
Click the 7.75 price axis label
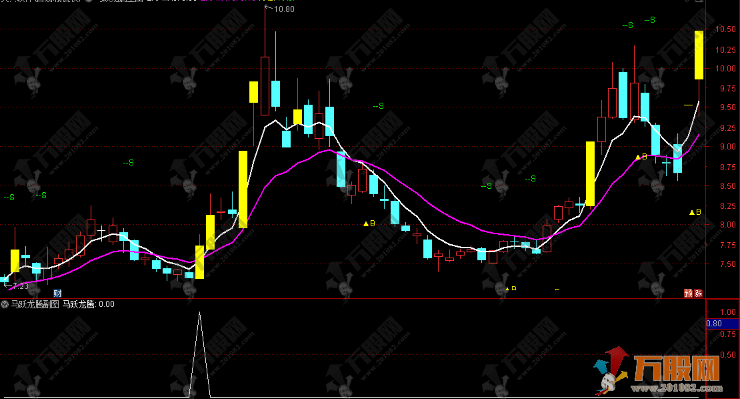click(727, 245)
